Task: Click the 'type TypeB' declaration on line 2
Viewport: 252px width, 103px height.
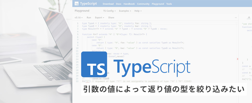Action: pyautogui.click(x=117, y=26)
